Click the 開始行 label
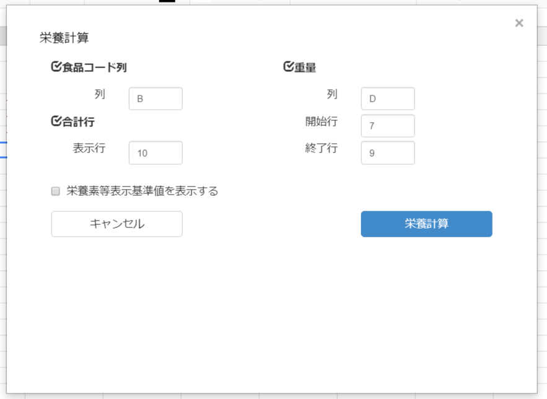This screenshot has width=547, height=399. tap(322, 121)
